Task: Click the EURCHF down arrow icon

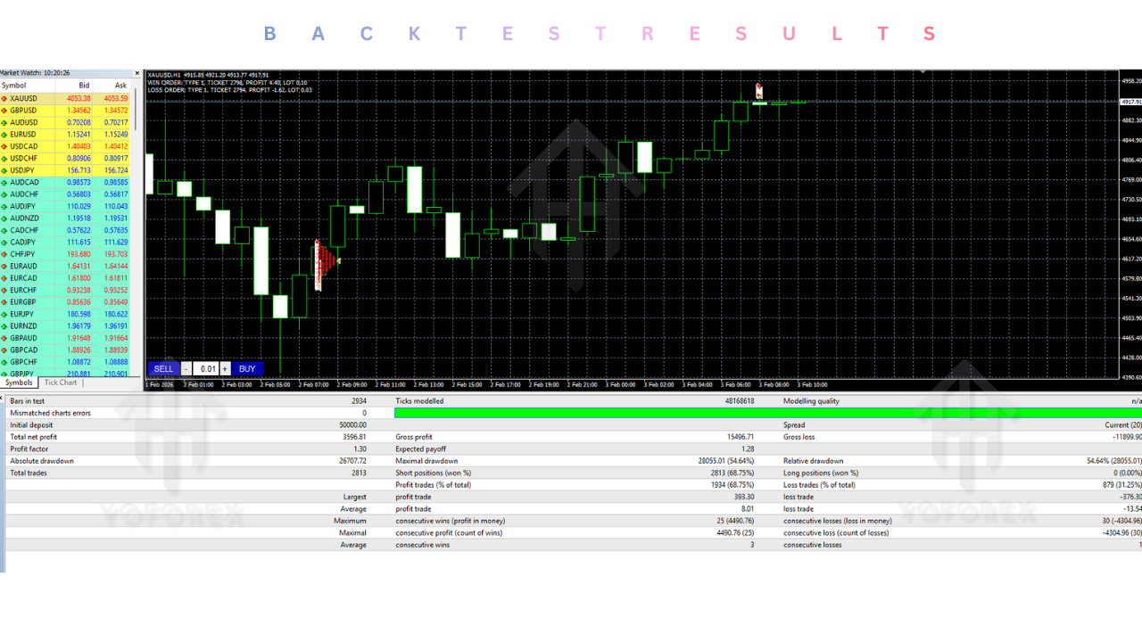Action: click(4, 290)
